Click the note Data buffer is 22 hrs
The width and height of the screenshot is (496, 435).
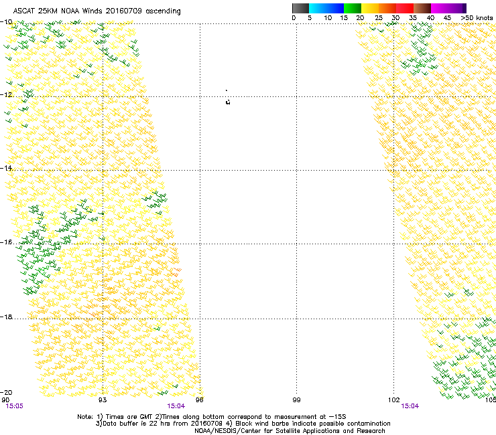click(160, 424)
